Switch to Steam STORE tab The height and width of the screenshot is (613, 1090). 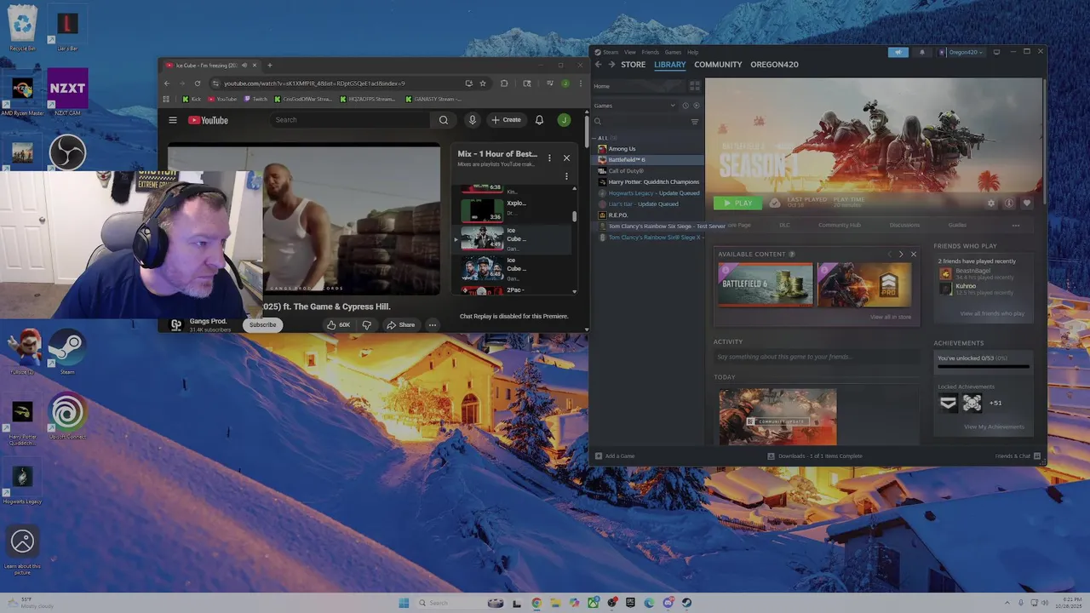[x=633, y=65]
